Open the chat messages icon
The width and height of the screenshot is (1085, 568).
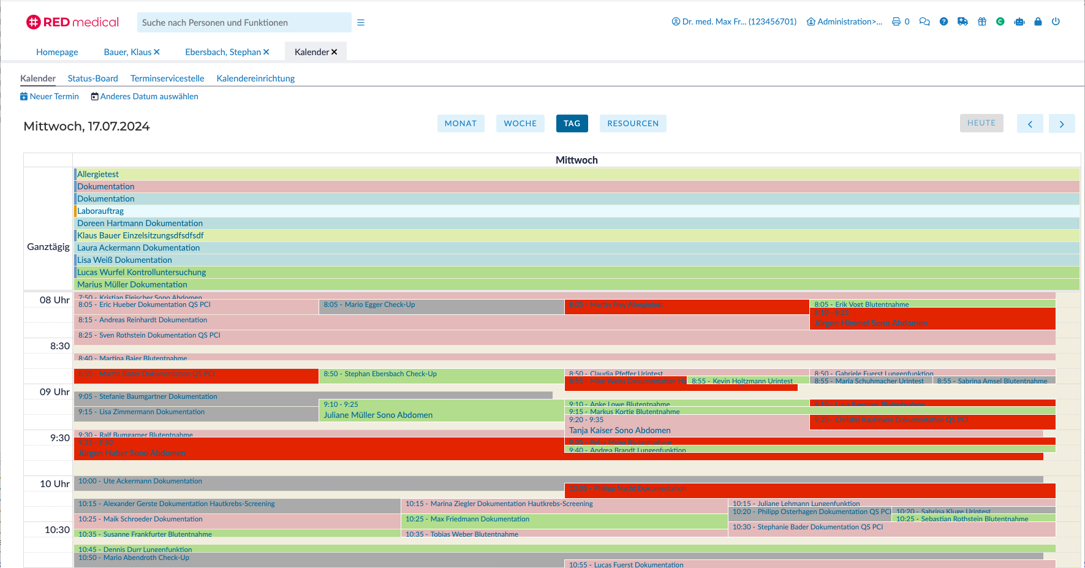(924, 21)
